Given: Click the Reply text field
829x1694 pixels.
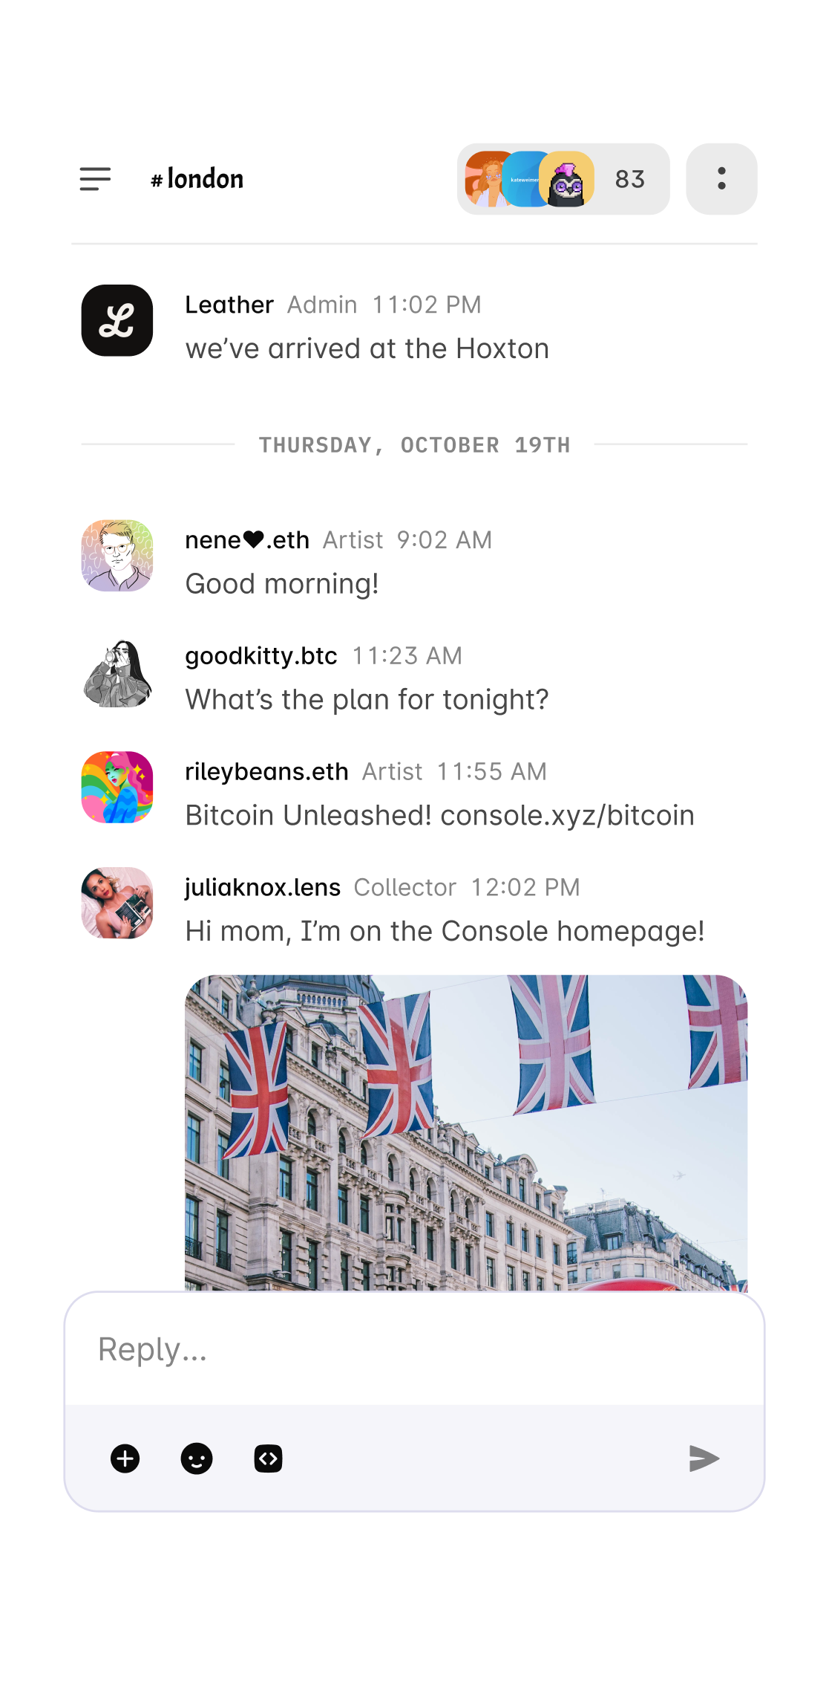Looking at the screenshot, I should tap(414, 1349).
